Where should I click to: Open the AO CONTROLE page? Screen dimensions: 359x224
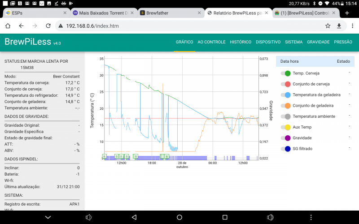coord(211,42)
